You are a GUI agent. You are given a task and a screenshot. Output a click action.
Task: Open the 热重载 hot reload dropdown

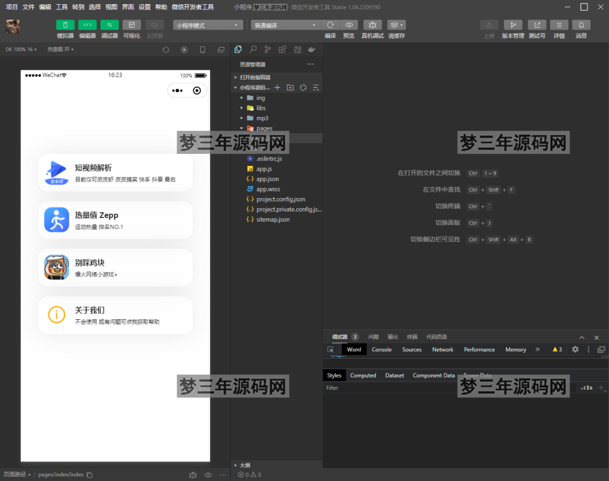pyautogui.click(x=61, y=49)
